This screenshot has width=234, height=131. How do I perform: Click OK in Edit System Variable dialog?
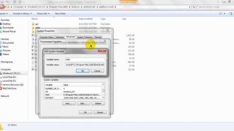(x=83, y=71)
